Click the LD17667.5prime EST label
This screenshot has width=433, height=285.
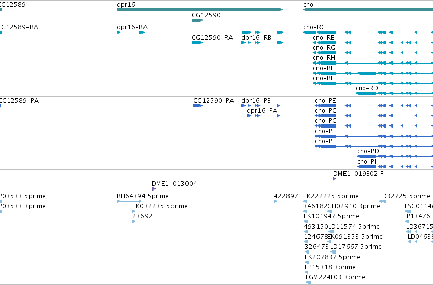pos(356,247)
